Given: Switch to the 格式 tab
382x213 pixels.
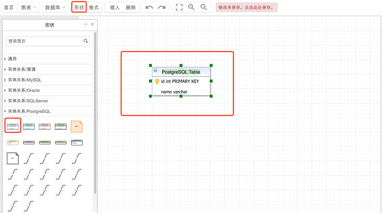Looking at the screenshot, I should click(x=94, y=7).
